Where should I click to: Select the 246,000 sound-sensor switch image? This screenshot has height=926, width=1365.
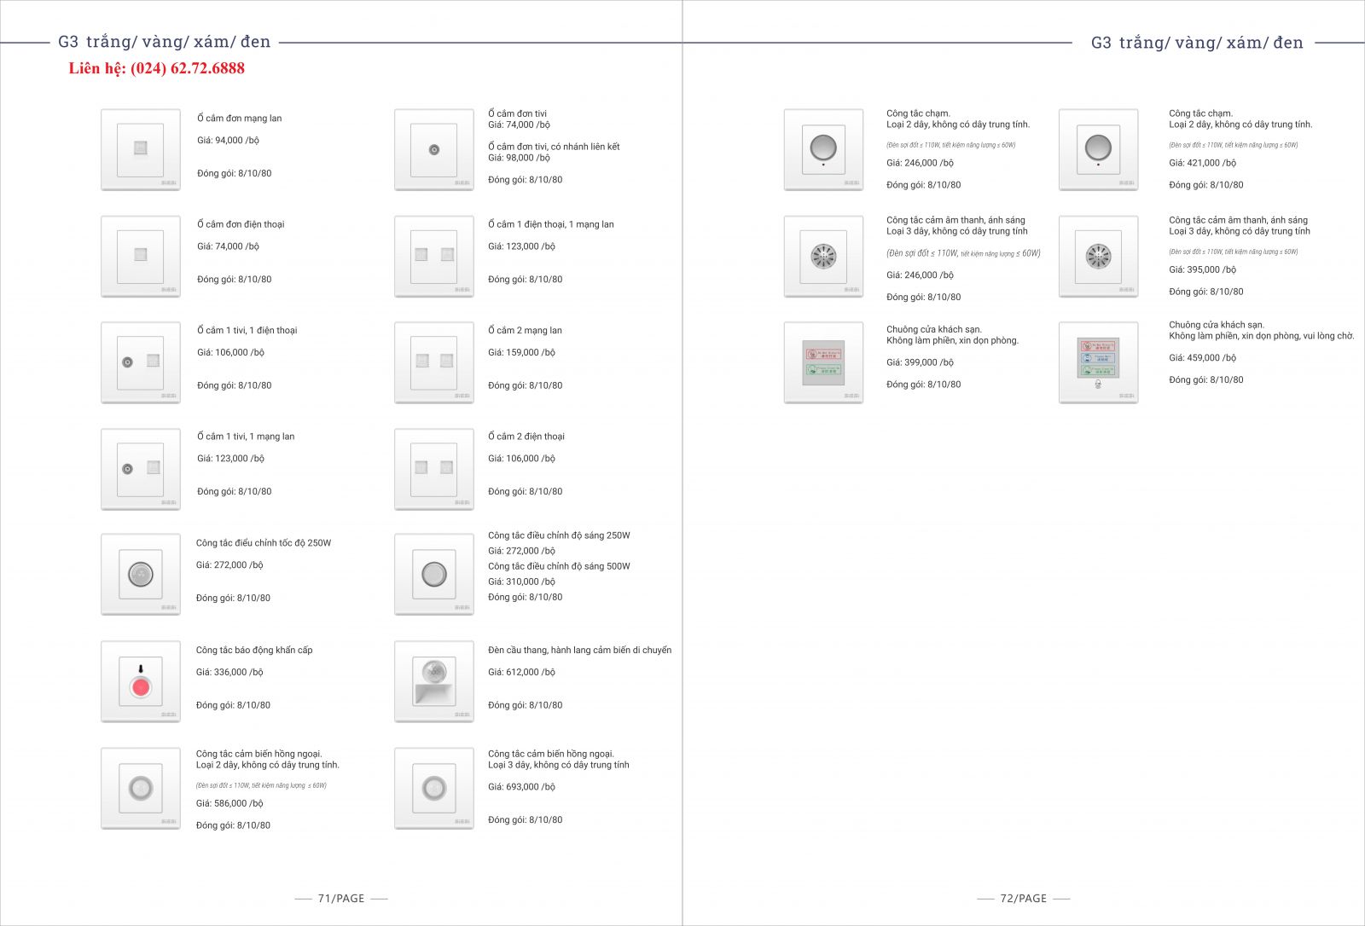(x=823, y=256)
